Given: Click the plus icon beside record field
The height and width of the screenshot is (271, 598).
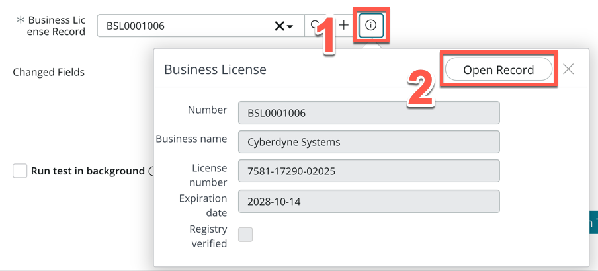Looking at the screenshot, I should 343,26.
